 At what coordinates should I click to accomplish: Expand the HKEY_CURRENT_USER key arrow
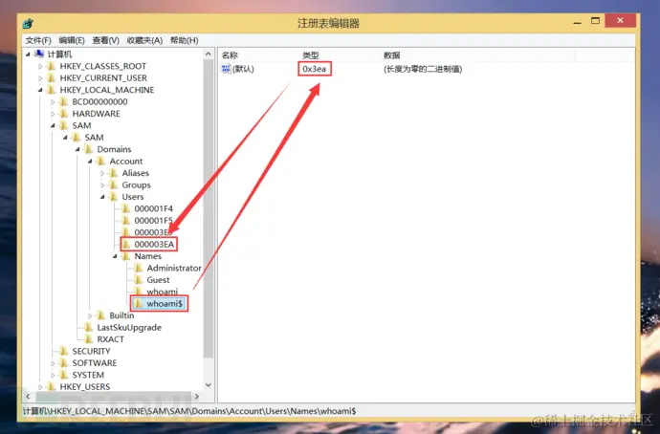[40, 78]
